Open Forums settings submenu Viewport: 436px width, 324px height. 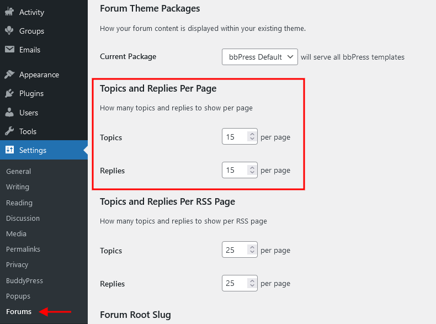coord(19,311)
